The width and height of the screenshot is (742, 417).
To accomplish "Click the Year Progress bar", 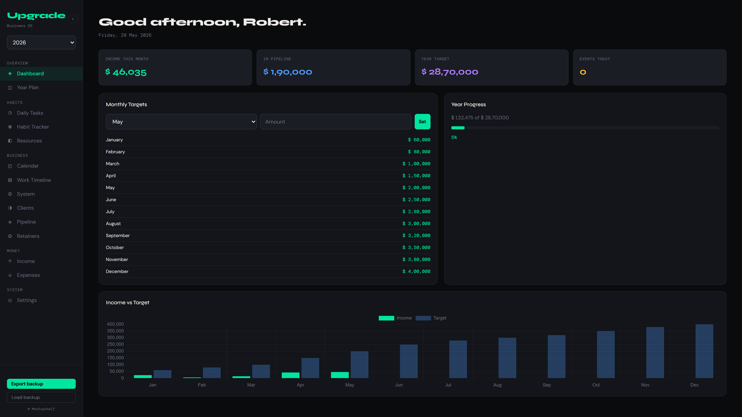I will [x=585, y=128].
